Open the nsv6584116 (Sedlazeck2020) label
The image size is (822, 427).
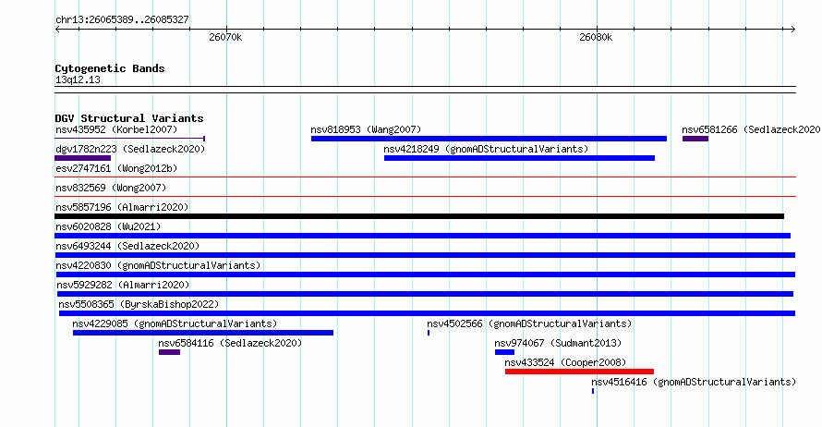click(230, 343)
